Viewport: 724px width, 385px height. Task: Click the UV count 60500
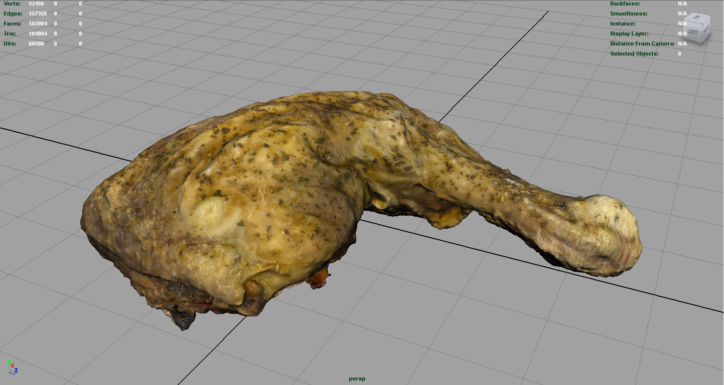click(x=36, y=44)
